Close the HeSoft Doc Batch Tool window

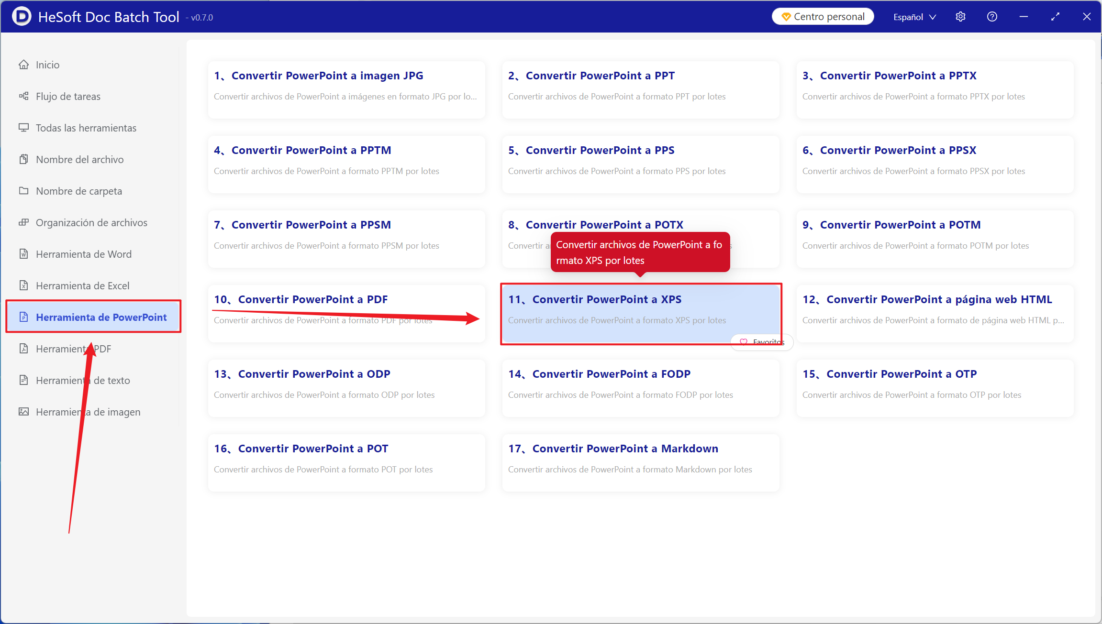1087,17
